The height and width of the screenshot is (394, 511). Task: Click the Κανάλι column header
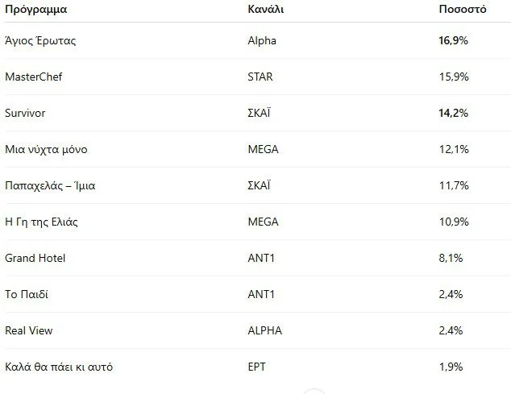[x=265, y=10]
